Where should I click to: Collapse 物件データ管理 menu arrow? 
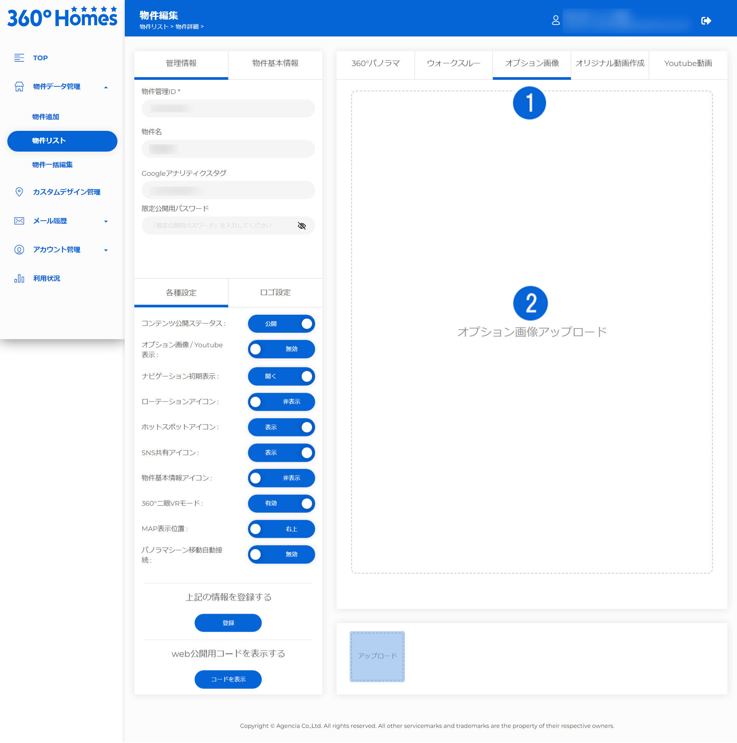pyautogui.click(x=106, y=87)
